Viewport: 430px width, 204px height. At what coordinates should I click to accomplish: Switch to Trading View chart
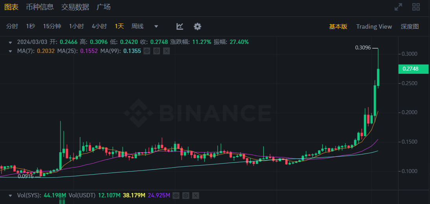[x=374, y=26]
